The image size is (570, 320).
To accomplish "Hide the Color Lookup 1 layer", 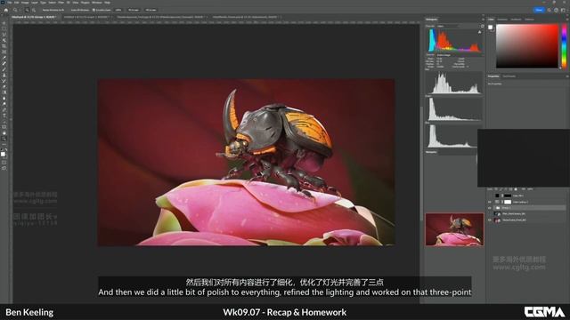I will 490,202.
